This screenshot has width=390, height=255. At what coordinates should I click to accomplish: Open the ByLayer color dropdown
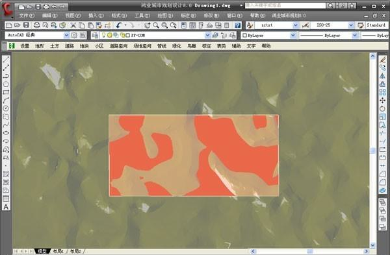tap(293, 35)
